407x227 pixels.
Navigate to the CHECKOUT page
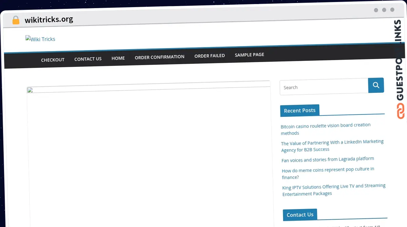point(53,60)
